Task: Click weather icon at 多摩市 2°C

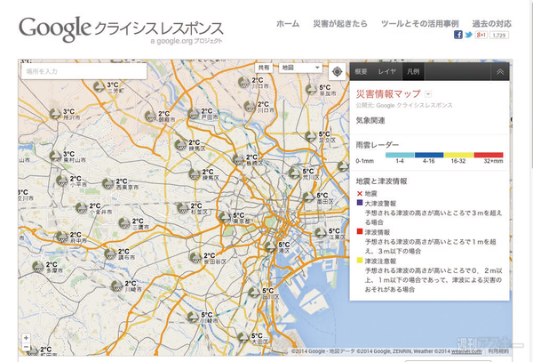Action: click(38, 267)
